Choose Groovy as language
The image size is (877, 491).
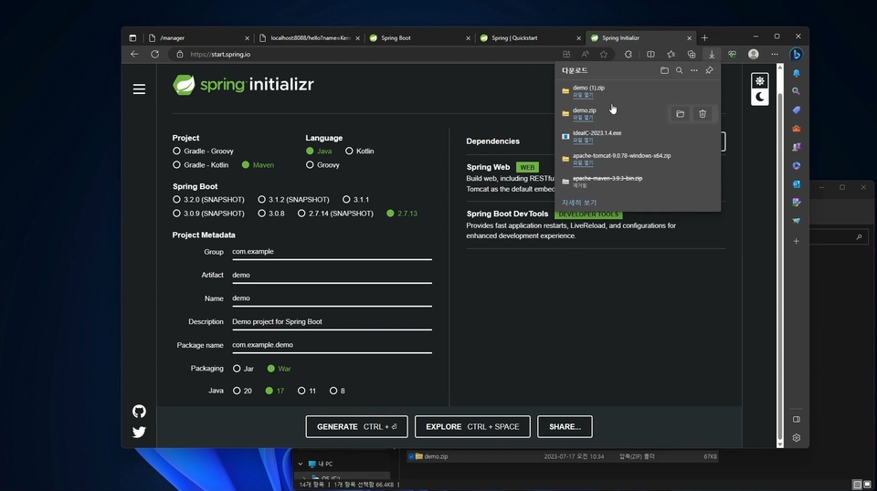[x=322, y=165]
